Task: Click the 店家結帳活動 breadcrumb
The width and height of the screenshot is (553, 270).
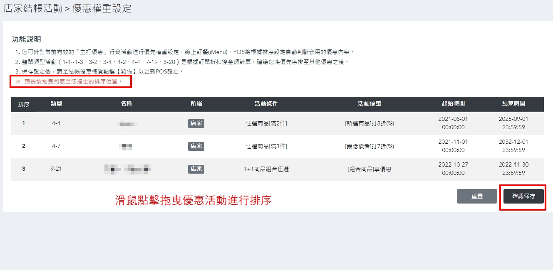Action: (32, 8)
